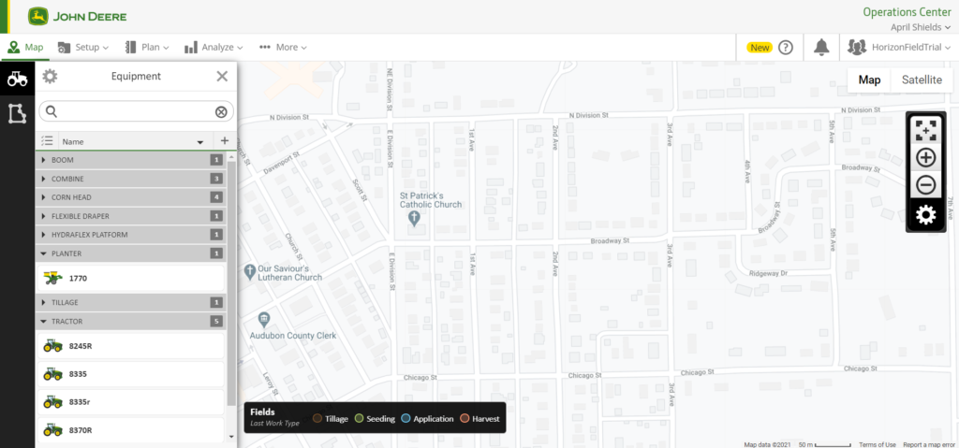Switch to Map view

[x=869, y=80]
